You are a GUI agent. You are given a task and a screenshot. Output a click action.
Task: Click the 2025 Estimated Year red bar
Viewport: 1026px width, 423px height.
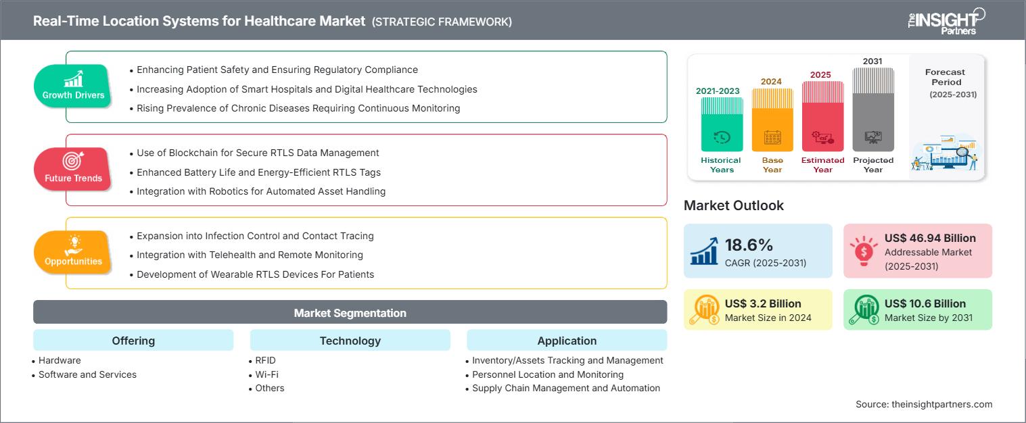click(x=822, y=116)
